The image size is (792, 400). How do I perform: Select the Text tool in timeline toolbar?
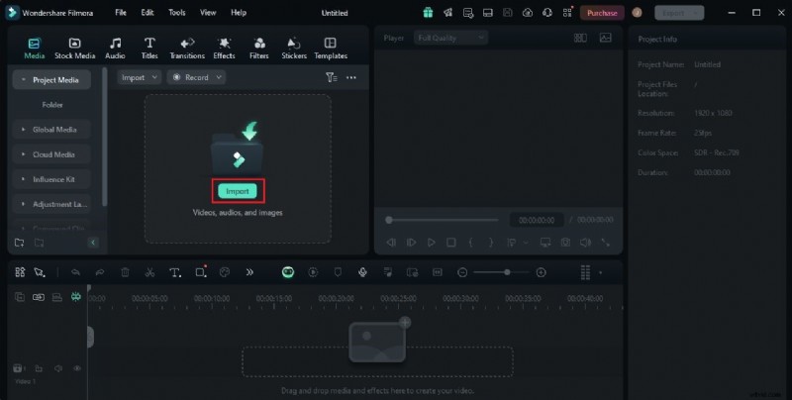pyautogui.click(x=174, y=272)
